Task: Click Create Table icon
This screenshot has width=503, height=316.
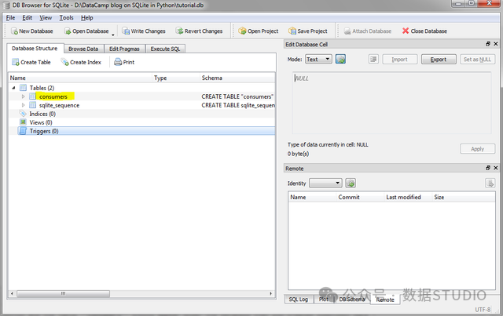Action: coord(16,62)
